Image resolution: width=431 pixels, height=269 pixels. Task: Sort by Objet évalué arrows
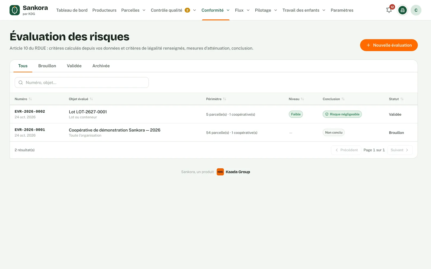tap(91, 99)
